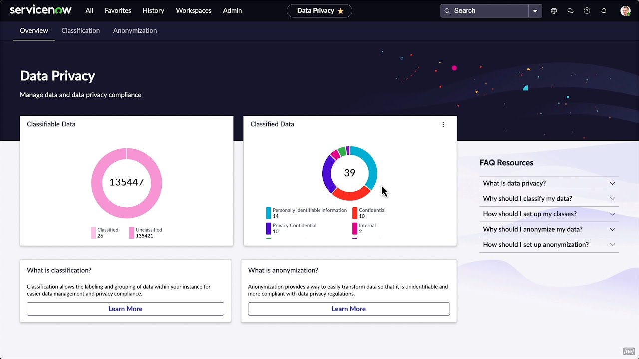The height and width of the screenshot is (359, 639).
Task: Expand 'Why should I classify my data?' FAQ
Action: tap(549, 199)
